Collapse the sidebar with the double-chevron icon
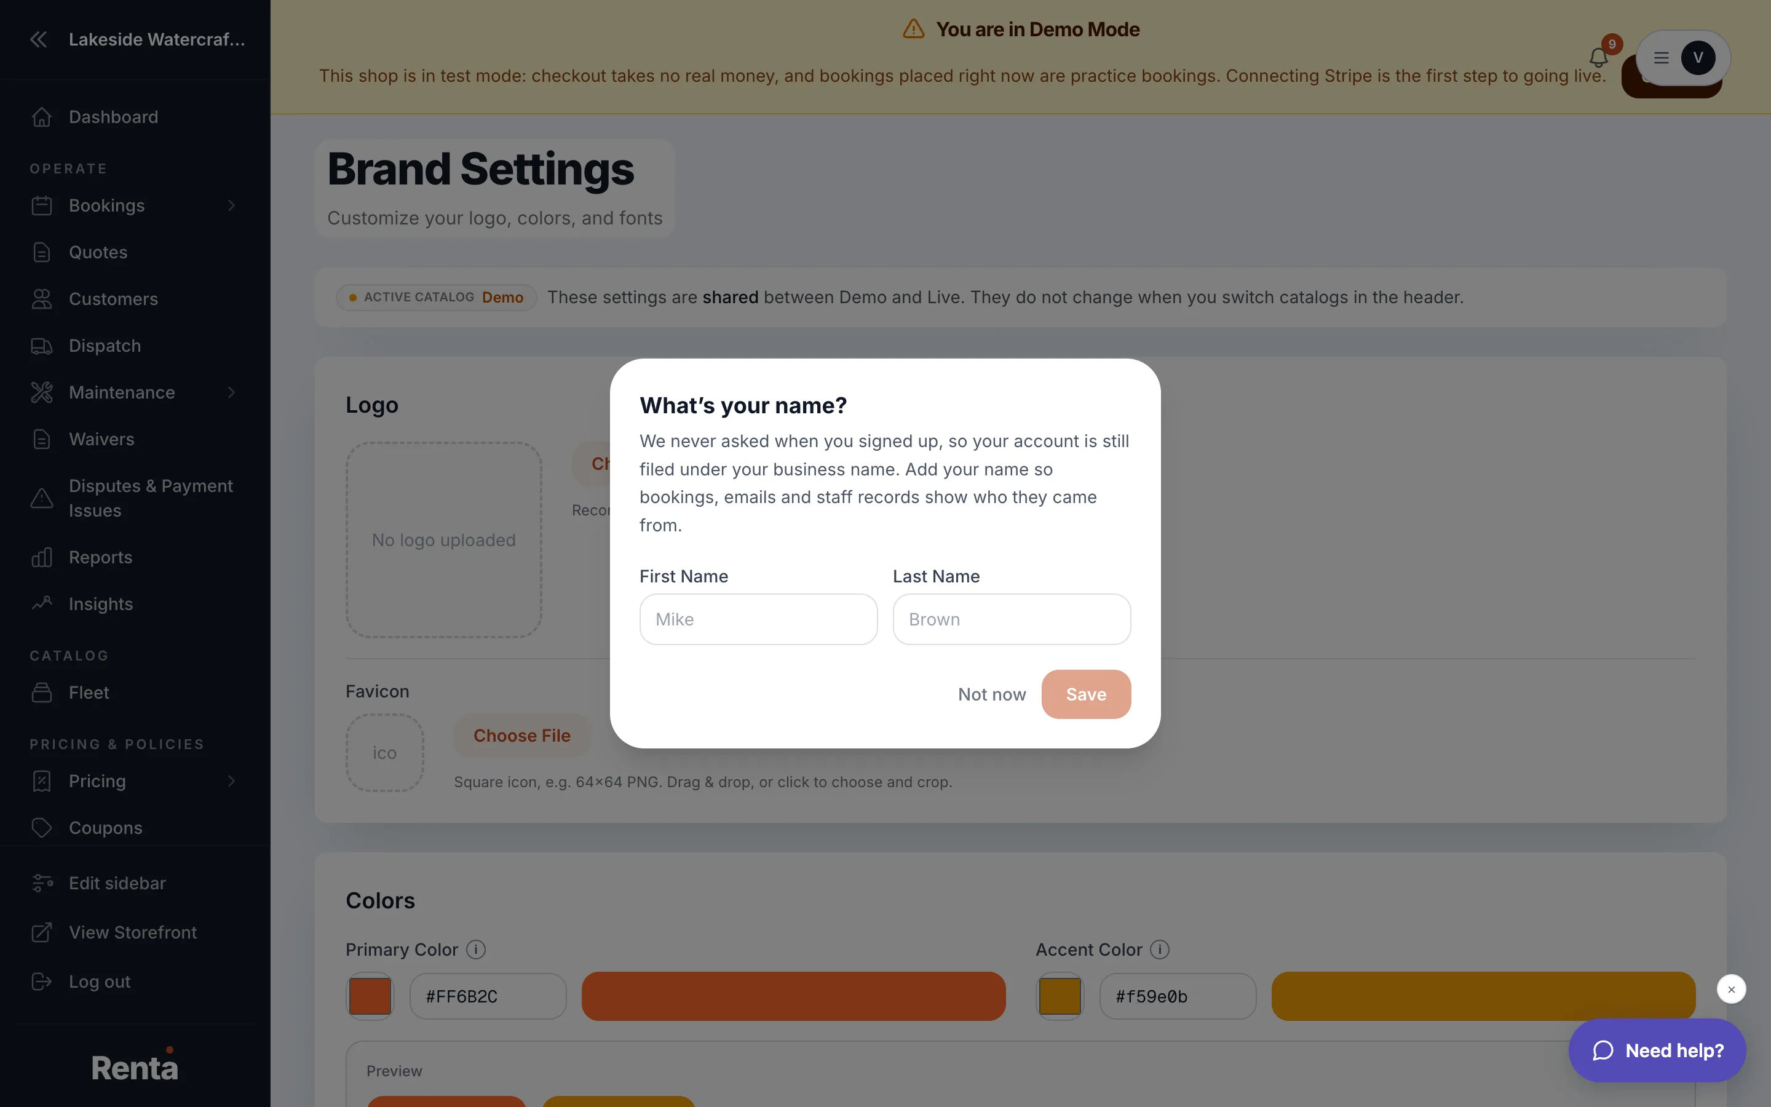 (39, 39)
